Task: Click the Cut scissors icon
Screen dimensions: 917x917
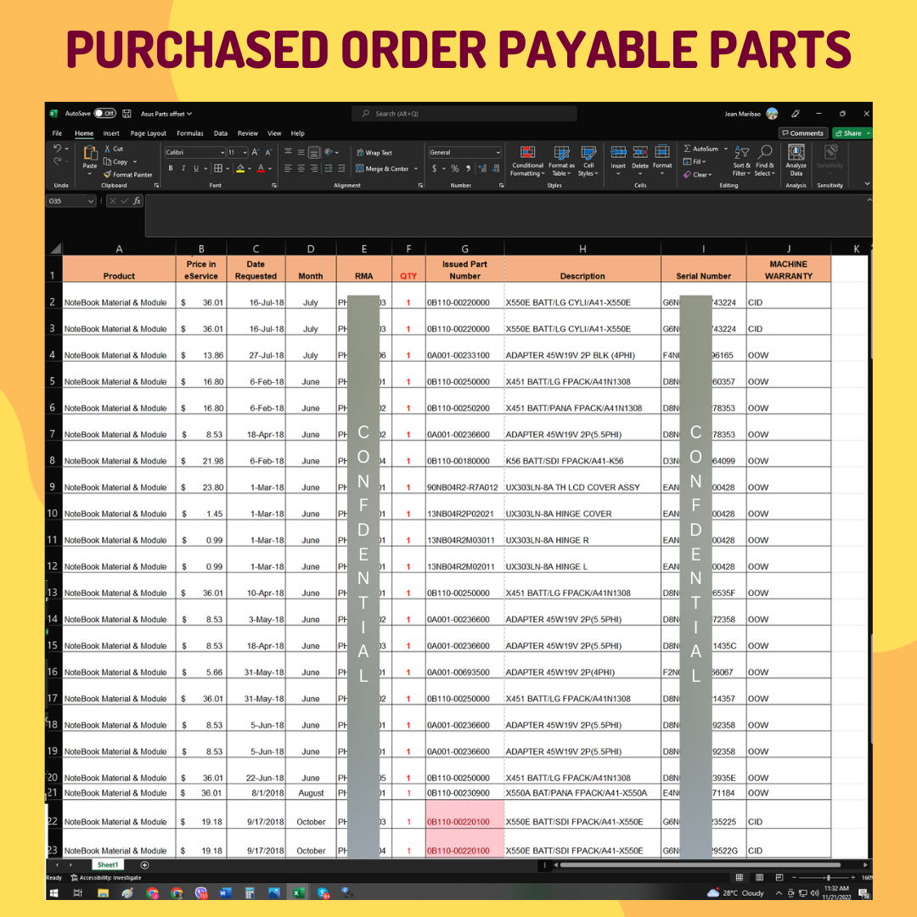Action: point(108,149)
